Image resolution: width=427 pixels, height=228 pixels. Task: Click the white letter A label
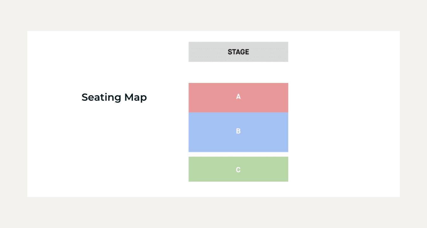[238, 97]
